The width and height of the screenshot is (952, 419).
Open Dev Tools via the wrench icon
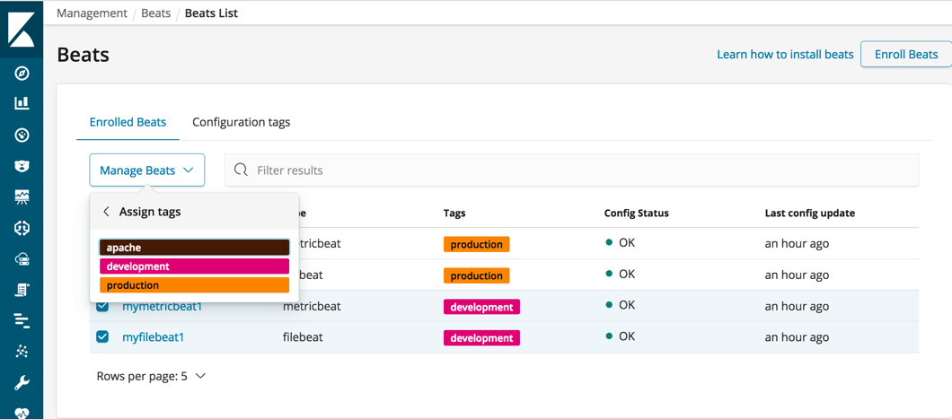[22, 383]
